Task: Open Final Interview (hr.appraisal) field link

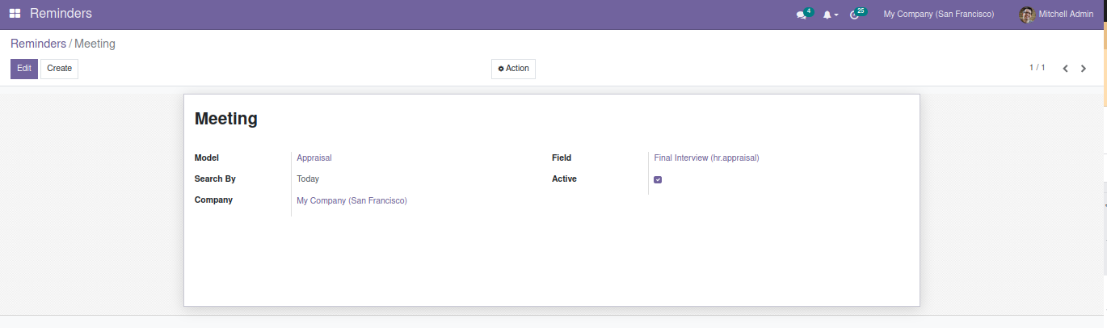Action: tap(706, 158)
